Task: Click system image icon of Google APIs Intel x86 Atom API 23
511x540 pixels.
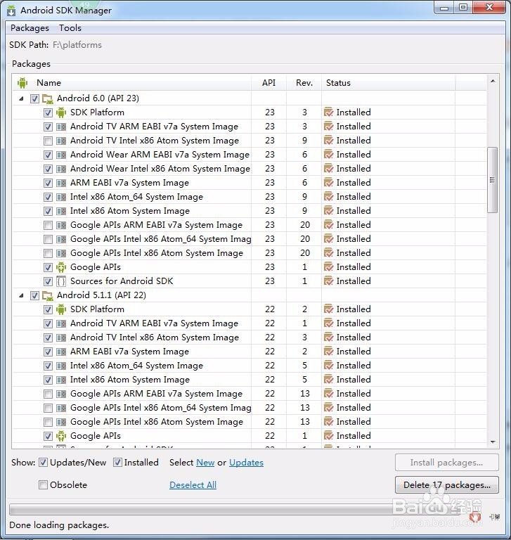Action: point(61,253)
